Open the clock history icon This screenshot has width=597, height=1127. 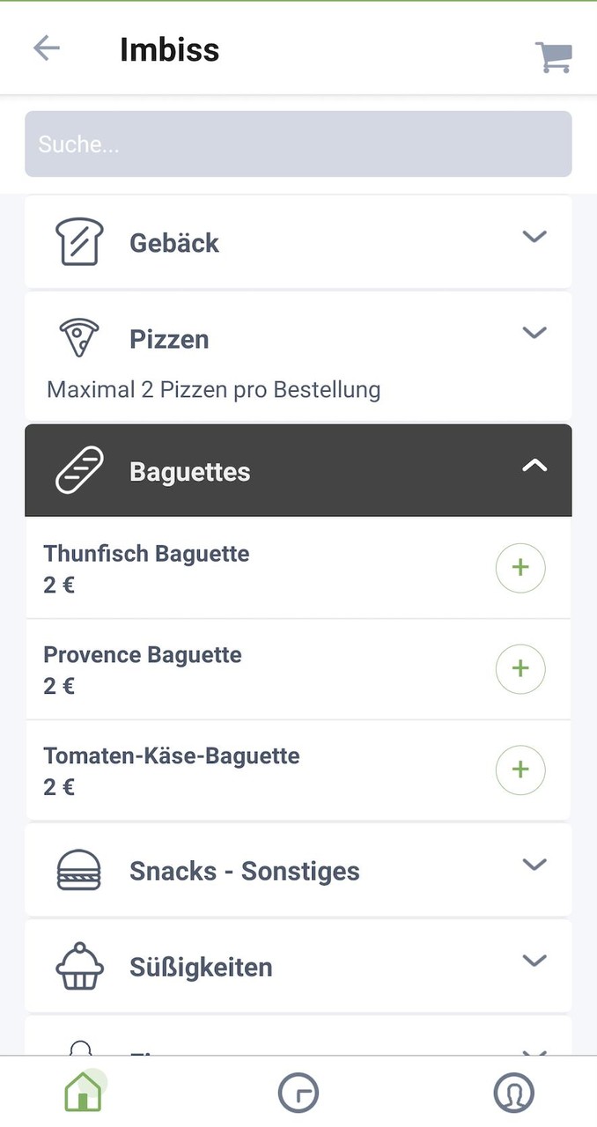pos(298,1094)
